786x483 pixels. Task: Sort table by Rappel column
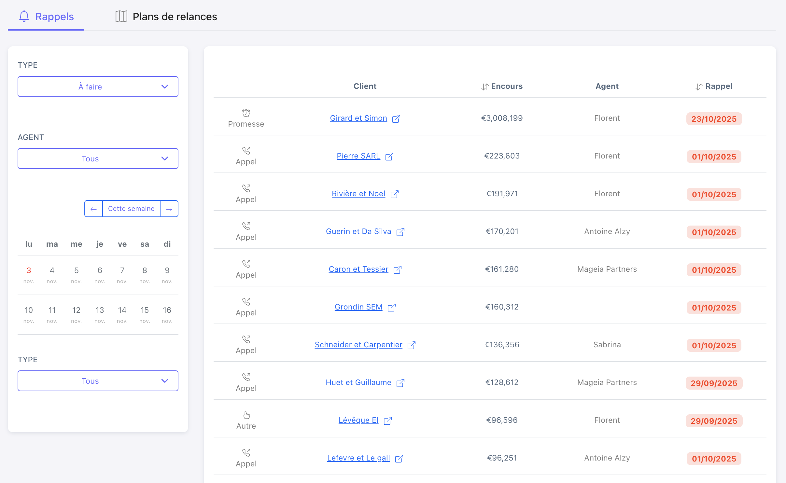click(699, 87)
